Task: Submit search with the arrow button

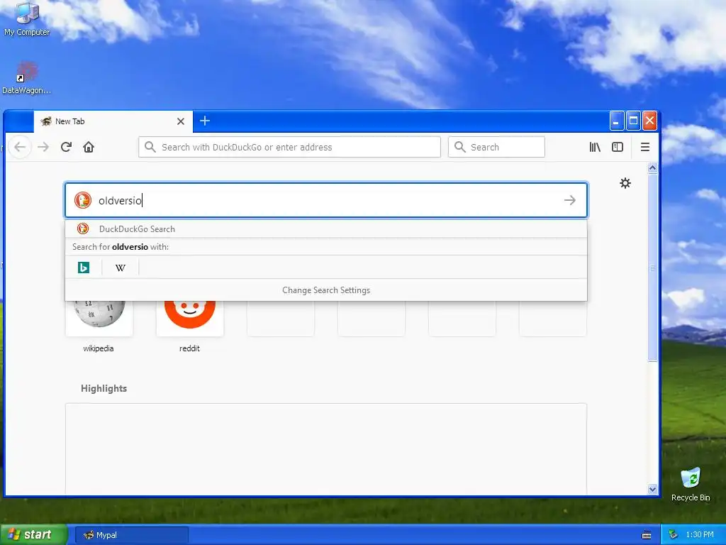Action: (x=570, y=200)
